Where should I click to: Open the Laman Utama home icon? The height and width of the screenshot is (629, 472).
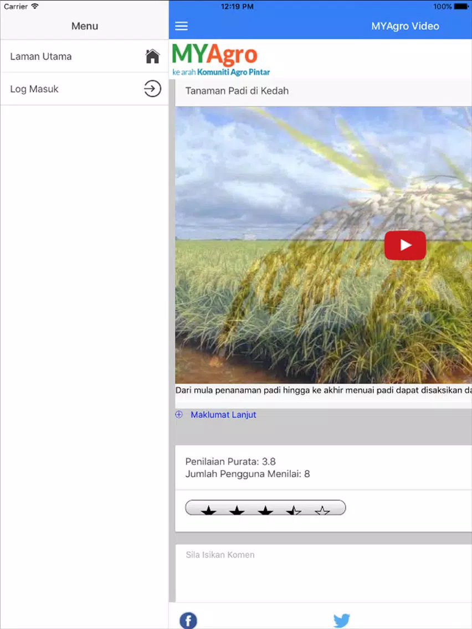152,56
